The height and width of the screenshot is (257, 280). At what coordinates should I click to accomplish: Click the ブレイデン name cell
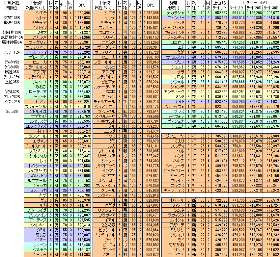[x=36, y=57]
